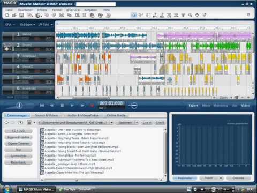The image size is (257, 193).
Task: Jump to the start of the arrangement
Action: tap(42, 106)
